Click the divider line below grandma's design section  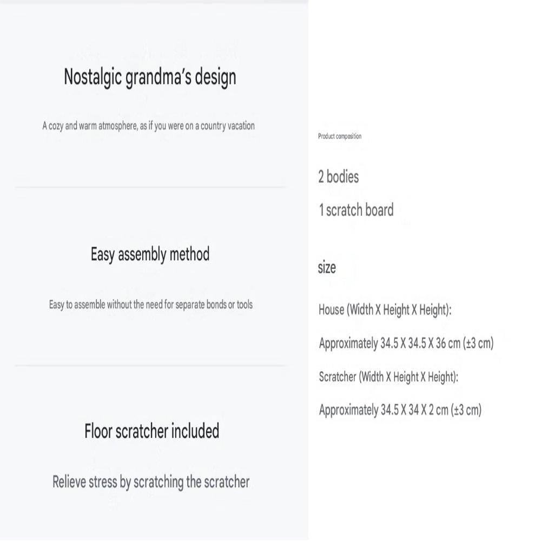[x=150, y=187]
